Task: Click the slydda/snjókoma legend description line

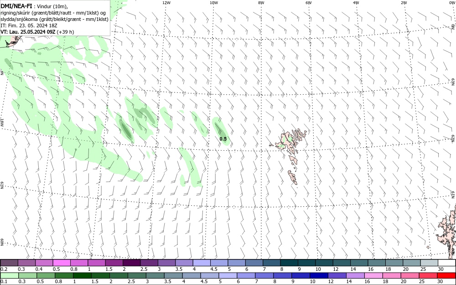Action: tap(54, 19)
